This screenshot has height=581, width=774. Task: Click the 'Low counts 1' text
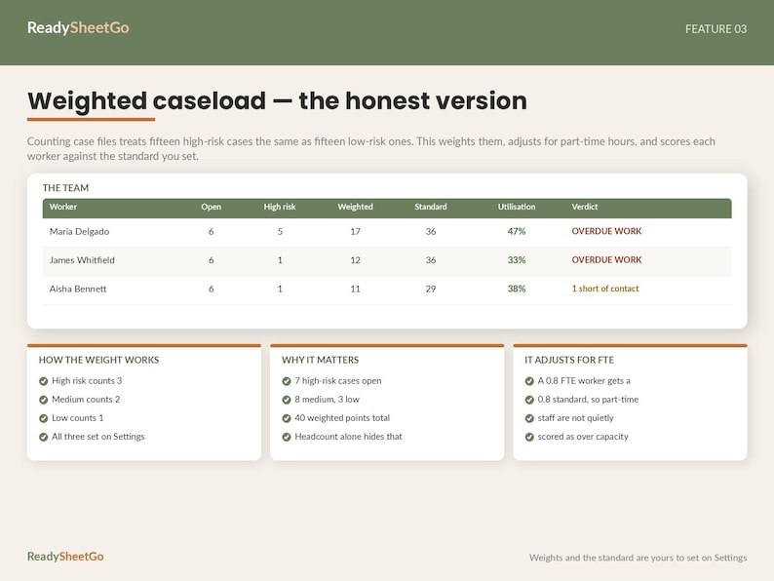pyautogui.click(x=78, y=418)
